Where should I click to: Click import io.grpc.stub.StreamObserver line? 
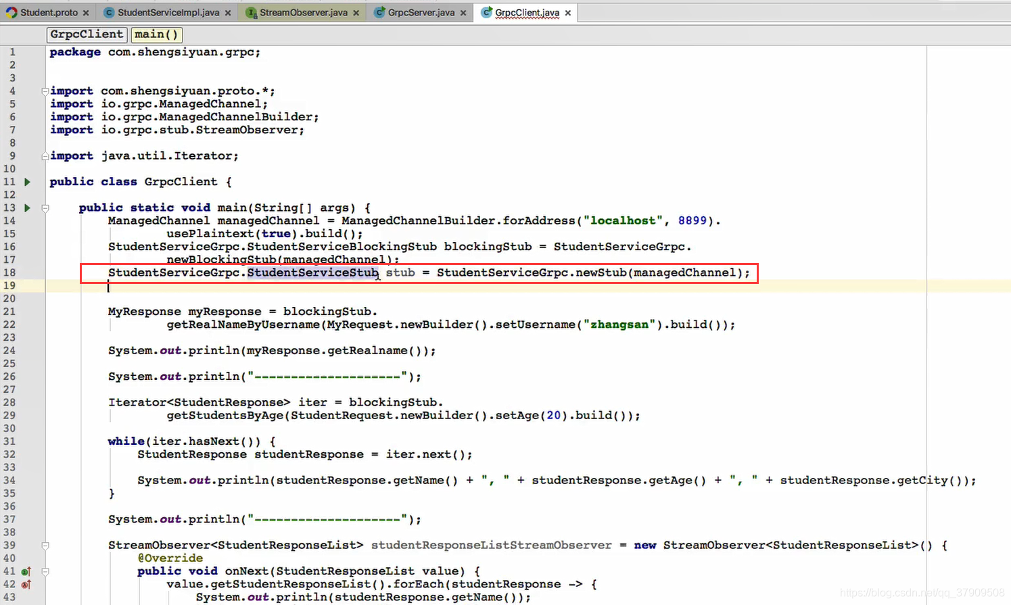coord(177,130)
